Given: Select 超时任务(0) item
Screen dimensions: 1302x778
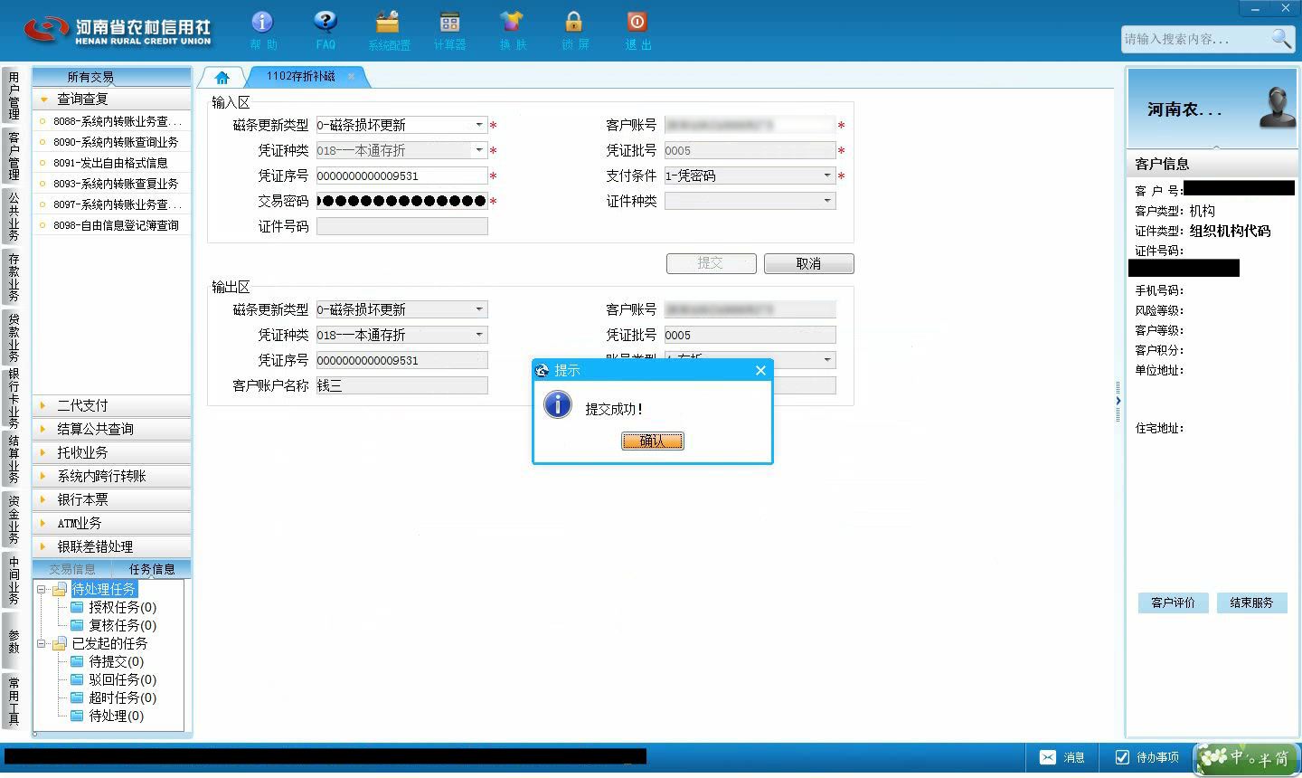Looking at the screenshot, I should 122,697.
